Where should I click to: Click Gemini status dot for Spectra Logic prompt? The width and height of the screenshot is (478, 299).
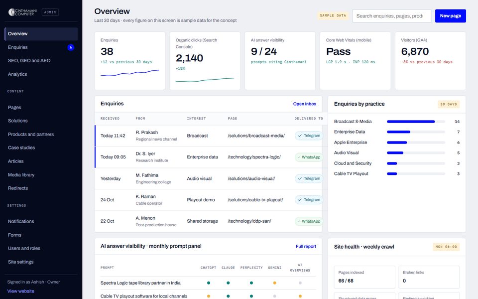(275, 283)
